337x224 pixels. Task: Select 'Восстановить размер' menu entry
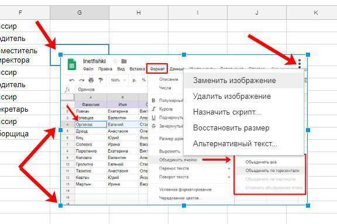[244, 127]
